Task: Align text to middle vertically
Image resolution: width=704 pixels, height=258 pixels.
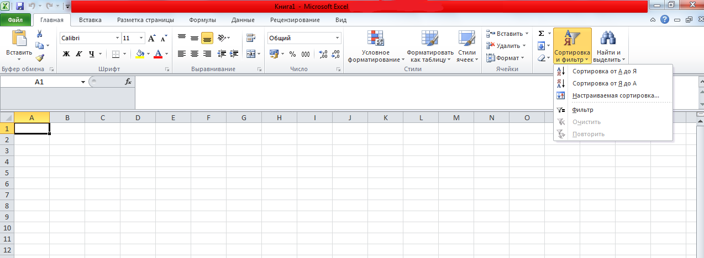Action: click(x=195, y=38)
